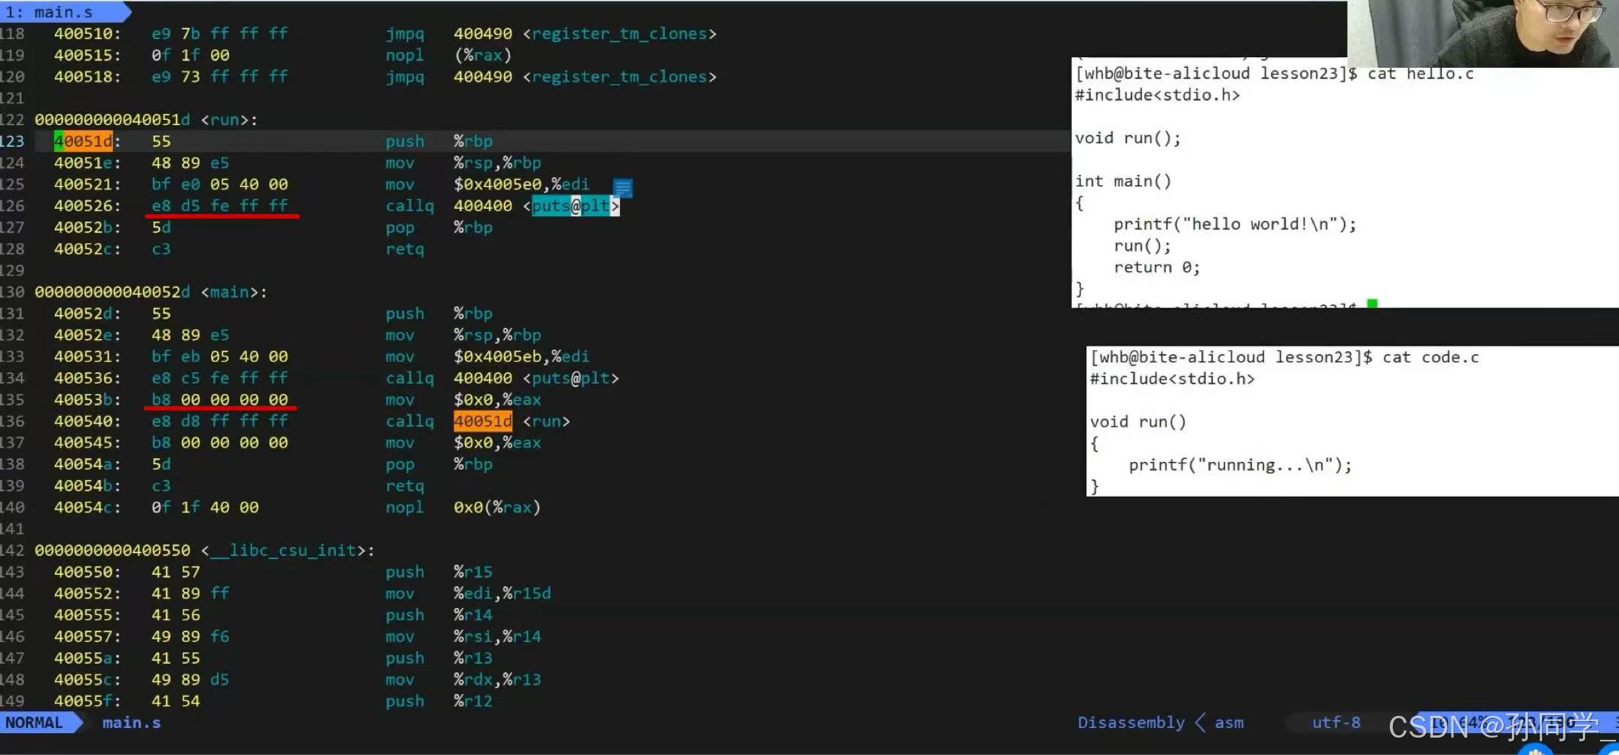This screenshot has height=755, width=1619.
Task: Click the 'run();' call in hello.c terminal
Action: (1143, 246)
